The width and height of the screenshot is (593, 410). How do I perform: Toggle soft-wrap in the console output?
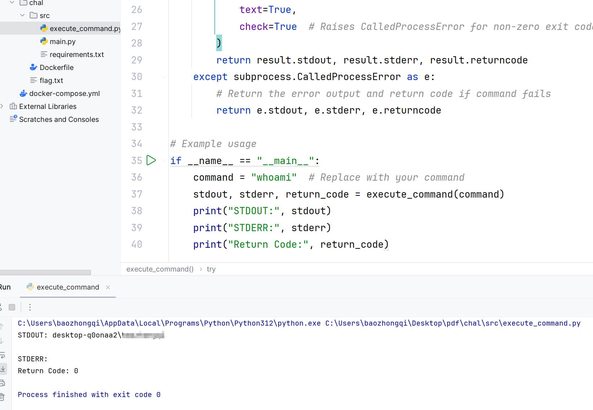coord(2,355)
